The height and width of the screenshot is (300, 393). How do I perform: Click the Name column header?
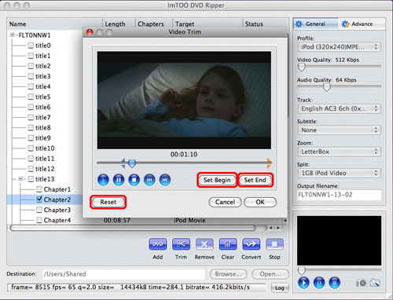pyautogui.click(x=55, y=24)
